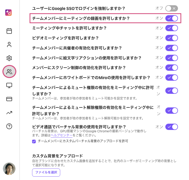Click the ファイルを選択 button
189x180 pixels.
point(46,172)
